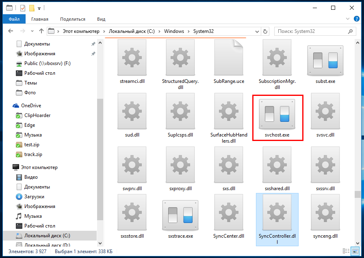Go back with the left arrow
The height and width of the screenshot is (258, 364).
(11, 31)
